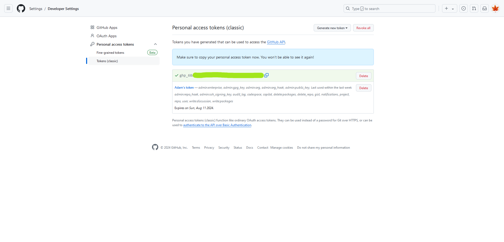Click the GitHub logo in header
This screenshot has width=504, height=242.
(x=21, y=9)
